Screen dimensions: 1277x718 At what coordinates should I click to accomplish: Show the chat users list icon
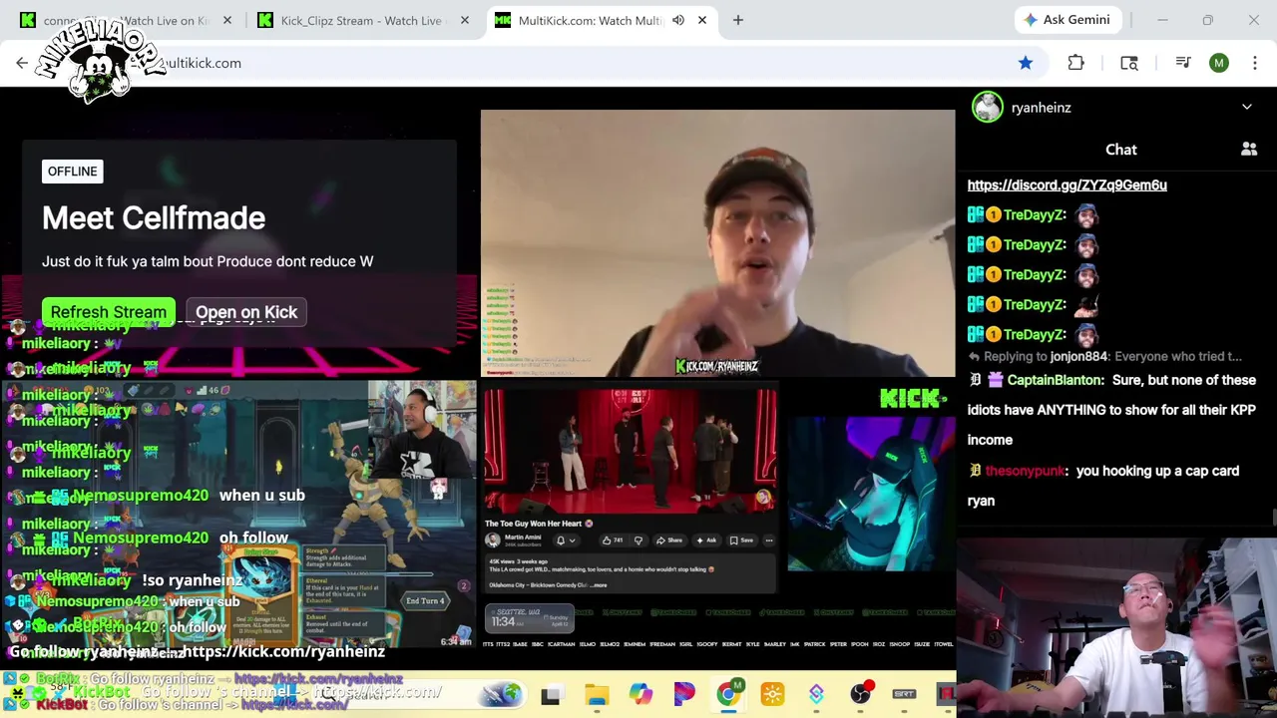(1249, 150)
